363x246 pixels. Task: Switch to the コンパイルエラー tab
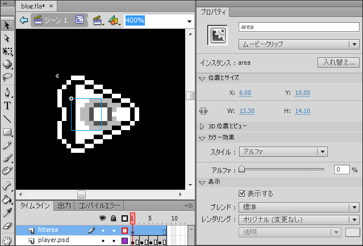tap(99, 206)
